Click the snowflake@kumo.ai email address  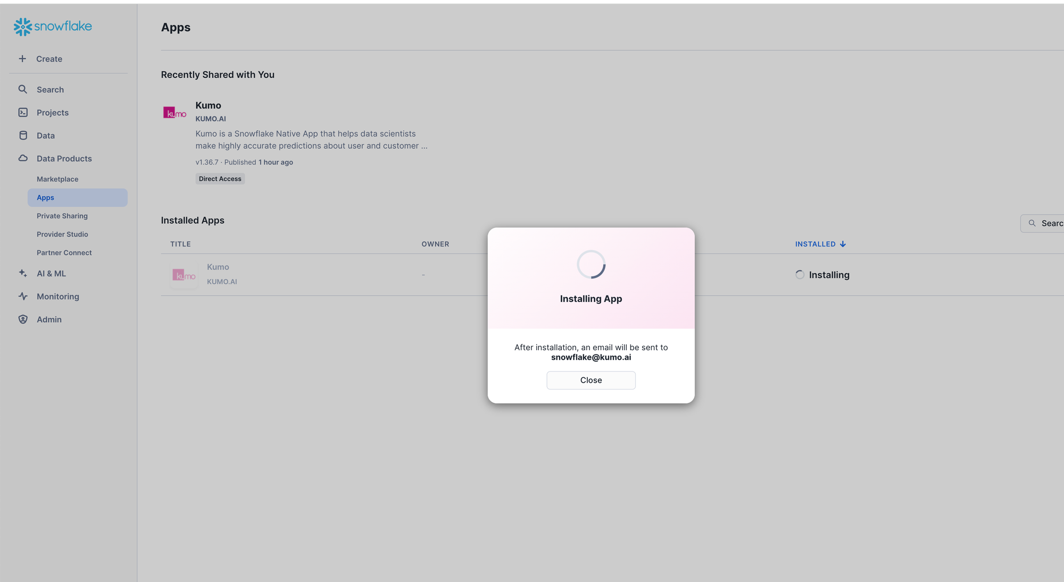click(x=591, y=357)
